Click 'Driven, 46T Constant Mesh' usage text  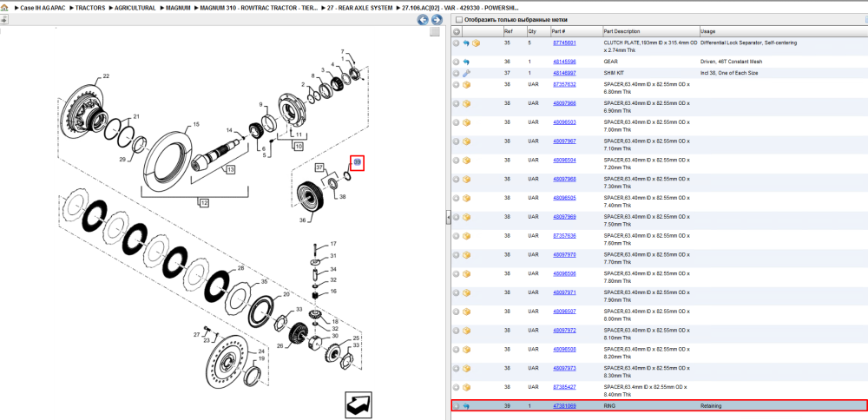coord(730,62)
